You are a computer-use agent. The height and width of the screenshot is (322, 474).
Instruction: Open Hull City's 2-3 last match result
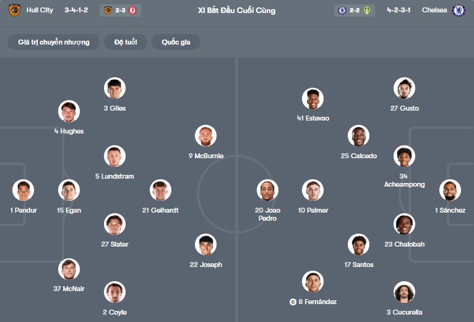click(120, 11)
